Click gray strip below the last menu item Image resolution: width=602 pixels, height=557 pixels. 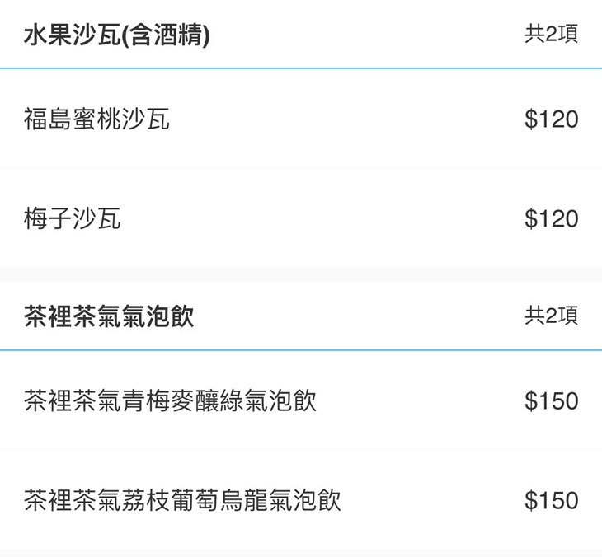301,553
